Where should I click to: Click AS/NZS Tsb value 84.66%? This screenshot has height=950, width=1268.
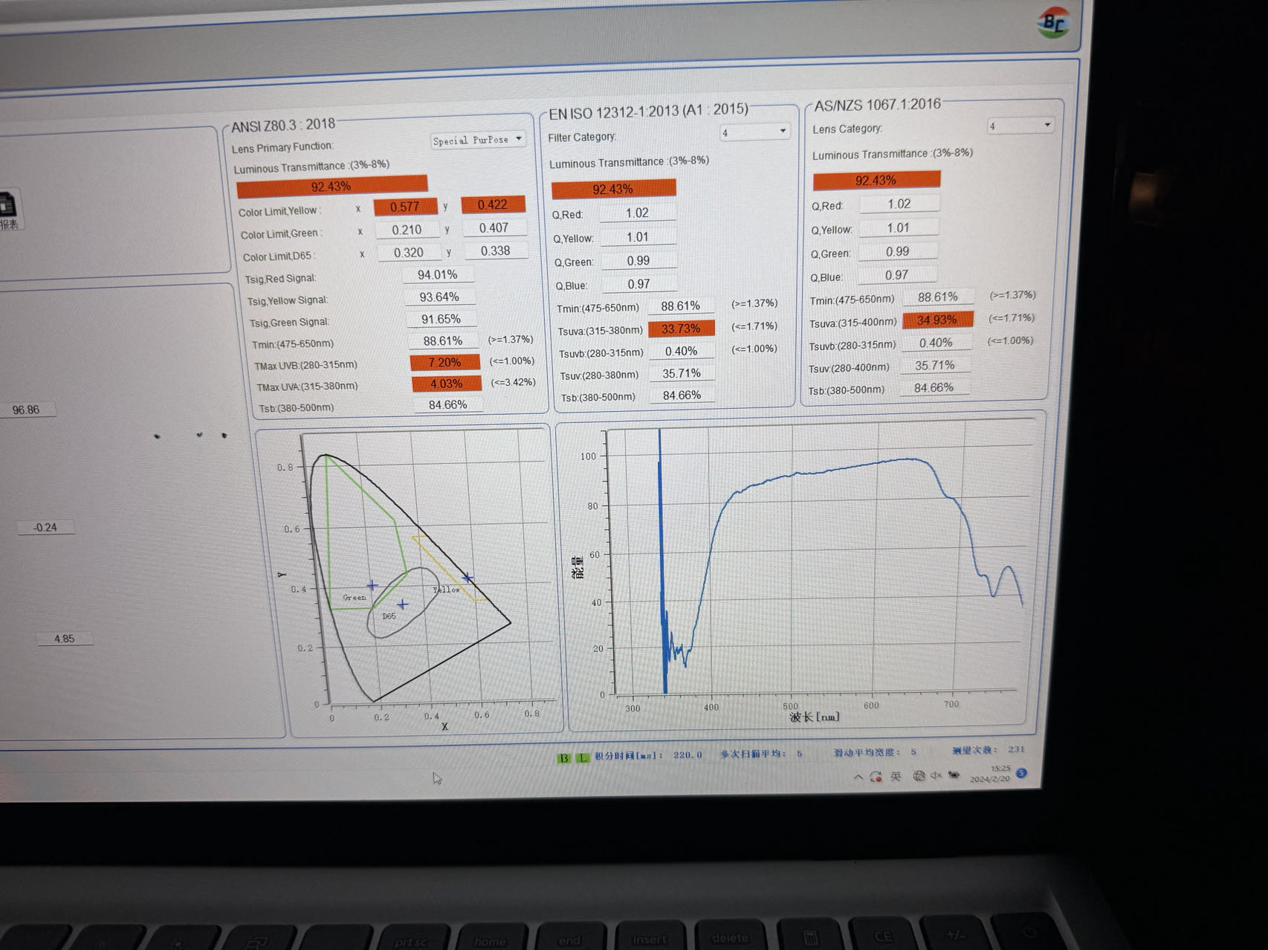(934, 387)
